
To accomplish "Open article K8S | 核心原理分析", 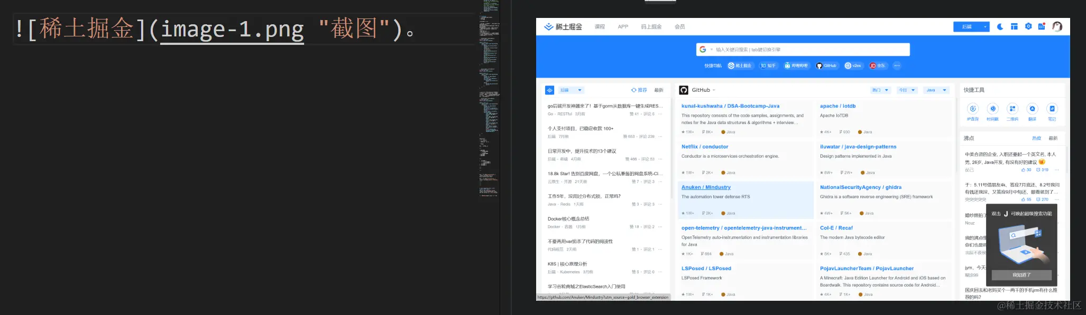I will pos(567,264).
